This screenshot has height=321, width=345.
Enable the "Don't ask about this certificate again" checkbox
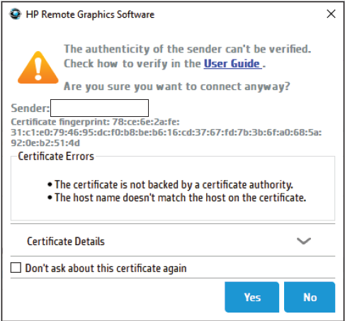[16, 268]
